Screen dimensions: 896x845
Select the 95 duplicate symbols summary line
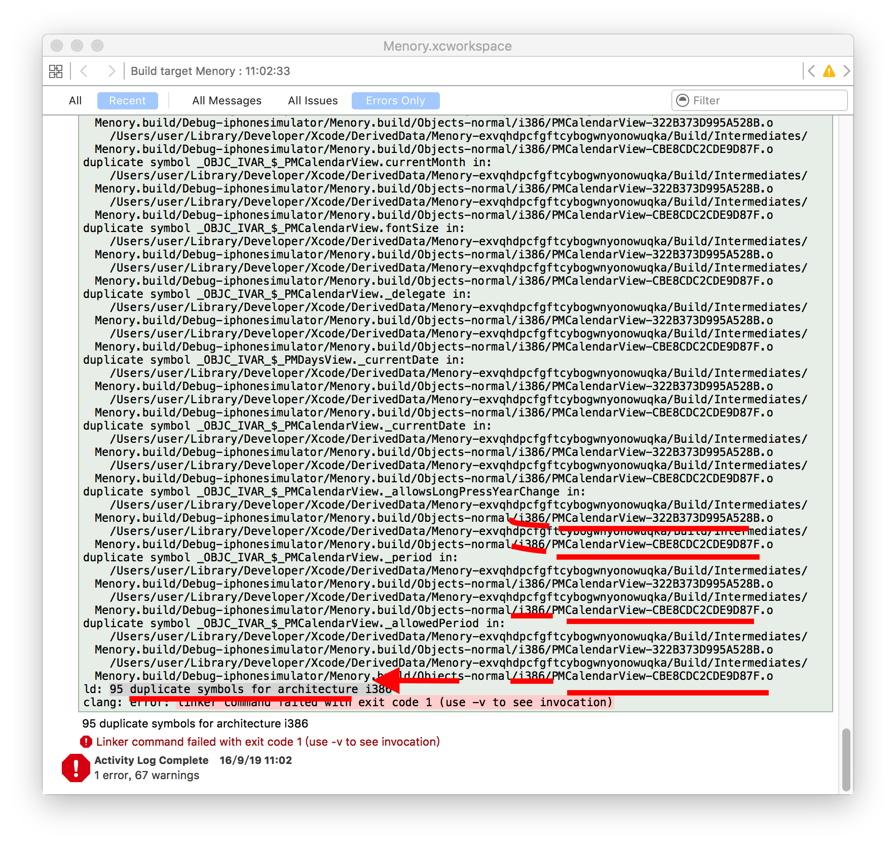coord(195,723)
